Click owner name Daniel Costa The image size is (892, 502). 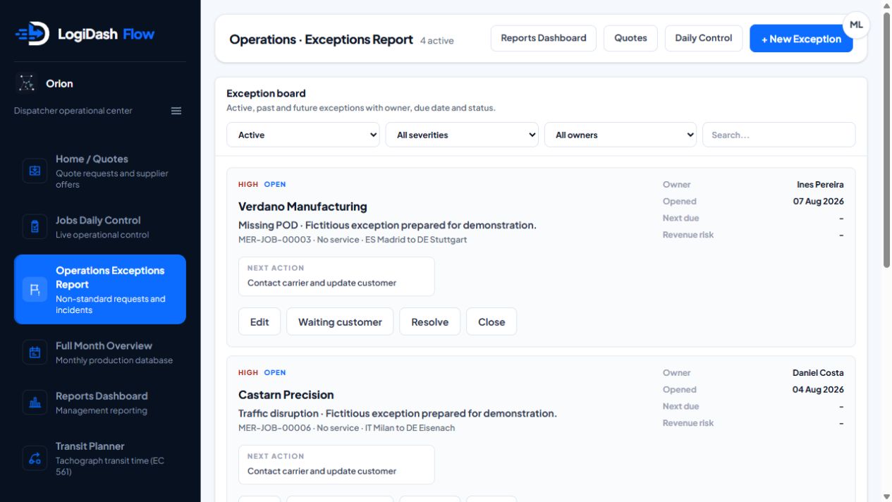coord(818,373)
